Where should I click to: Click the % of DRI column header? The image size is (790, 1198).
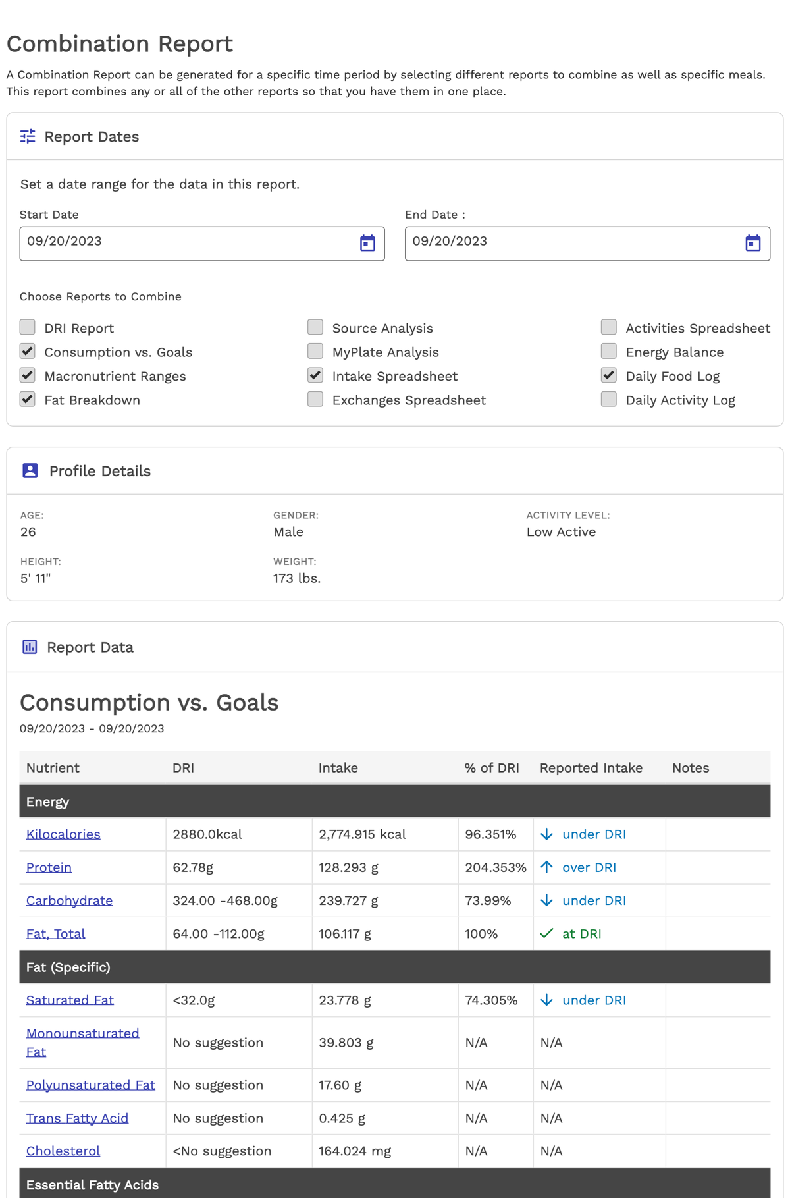coord(492,767)
